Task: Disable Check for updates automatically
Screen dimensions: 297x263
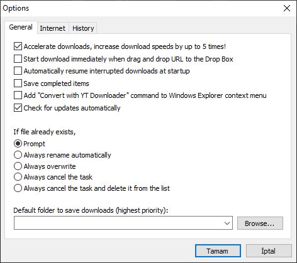Action: pos(18,108)
